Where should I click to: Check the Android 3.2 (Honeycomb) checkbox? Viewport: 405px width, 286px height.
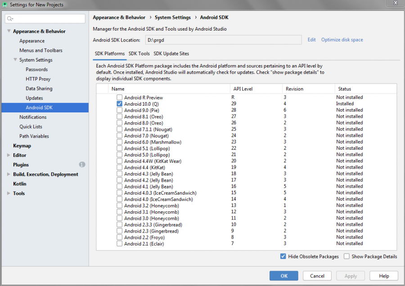pos(119,206)
